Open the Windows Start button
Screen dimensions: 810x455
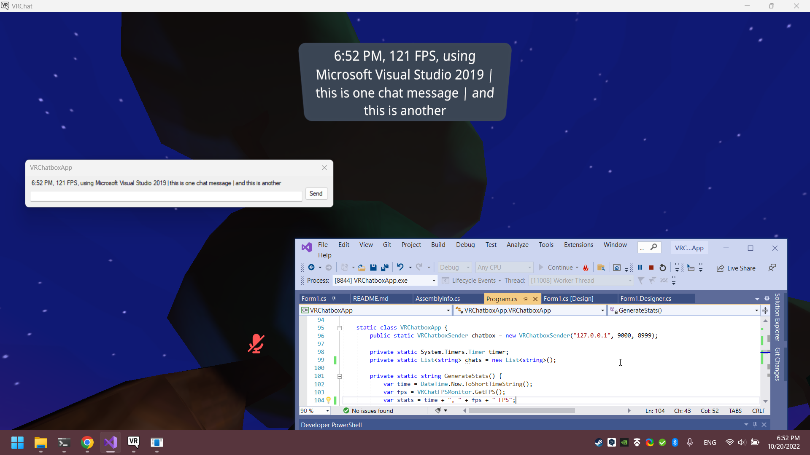[x=17, y=442]
